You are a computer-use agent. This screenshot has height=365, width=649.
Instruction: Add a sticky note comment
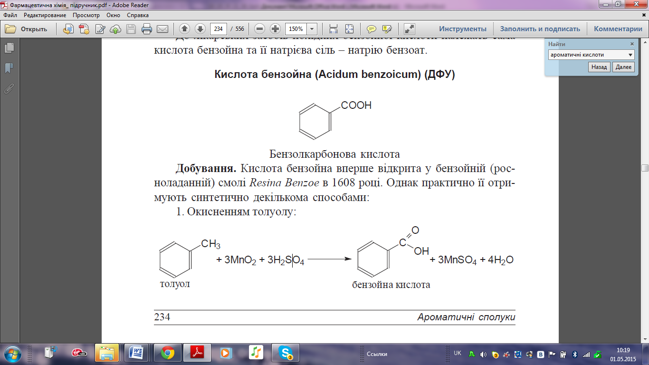pyautogui.click(x=372, y=29)
